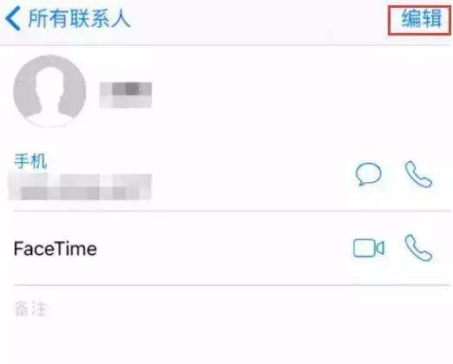
Task: Tap the blue back chevron arrow
Action: click(13, 18)
